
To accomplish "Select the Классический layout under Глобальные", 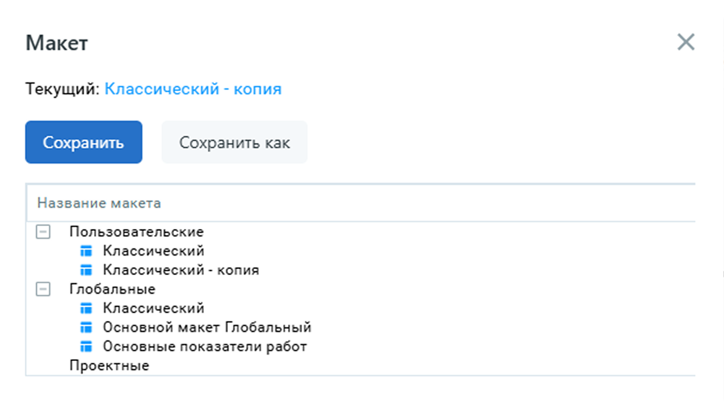I will [154, 308].
